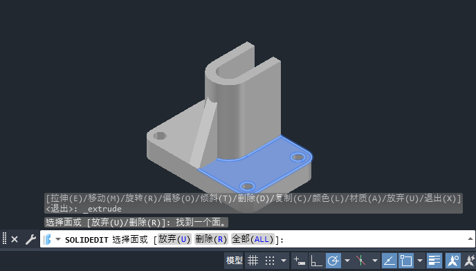Image resolution: width=476 pixels, height=271 pixels.
Task: Open polar tracking angle dropdown
Action: click(x=347, y=261)
